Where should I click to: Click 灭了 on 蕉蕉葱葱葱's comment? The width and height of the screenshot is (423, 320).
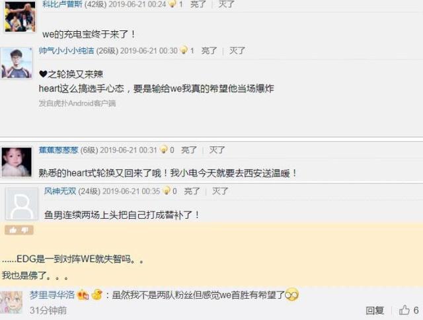point(217,149)
